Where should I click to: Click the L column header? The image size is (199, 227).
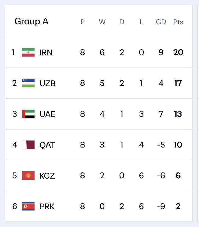point(141,22)
